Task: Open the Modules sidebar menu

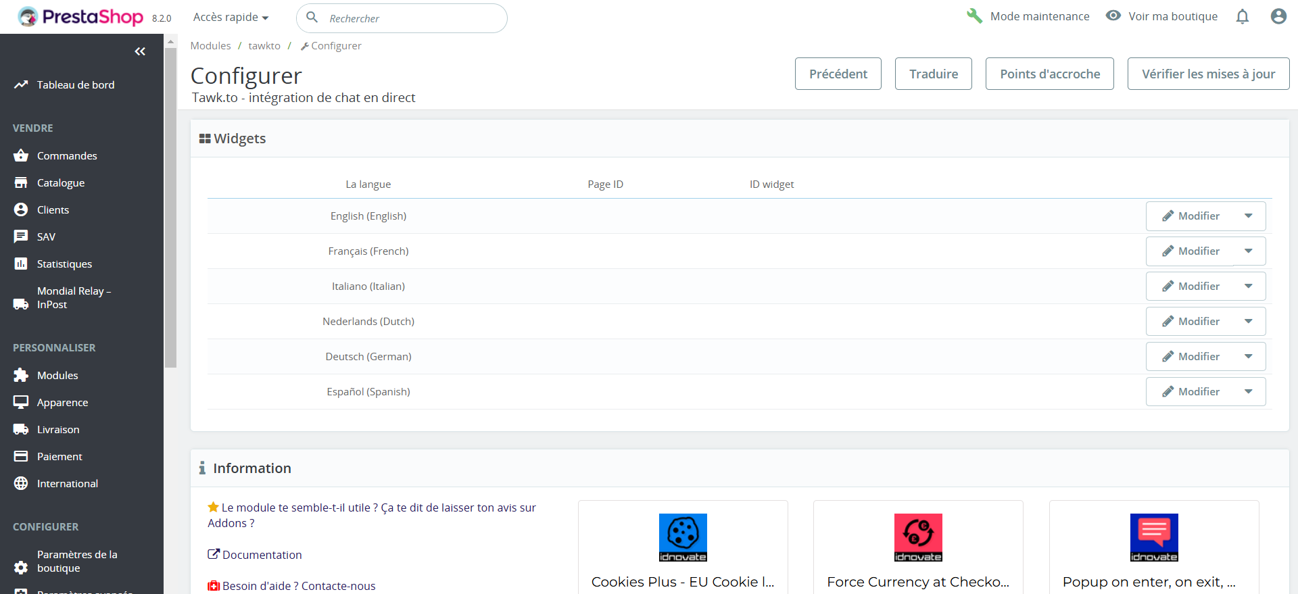Action: 57,376
